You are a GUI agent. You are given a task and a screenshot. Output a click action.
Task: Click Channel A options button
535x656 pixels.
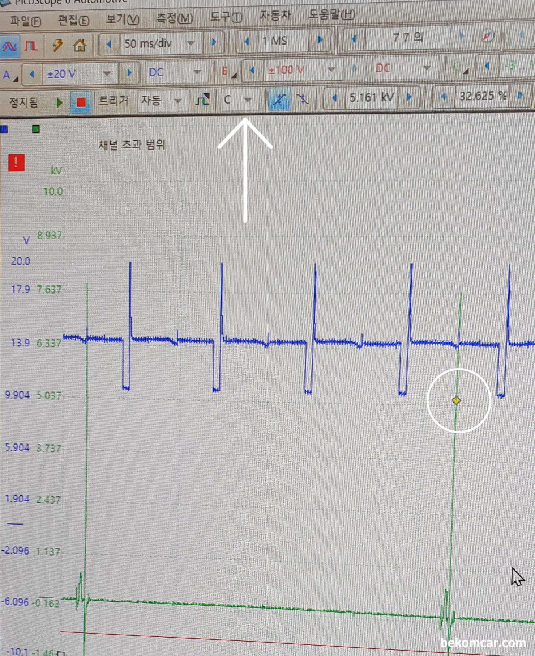pos(10,76)
